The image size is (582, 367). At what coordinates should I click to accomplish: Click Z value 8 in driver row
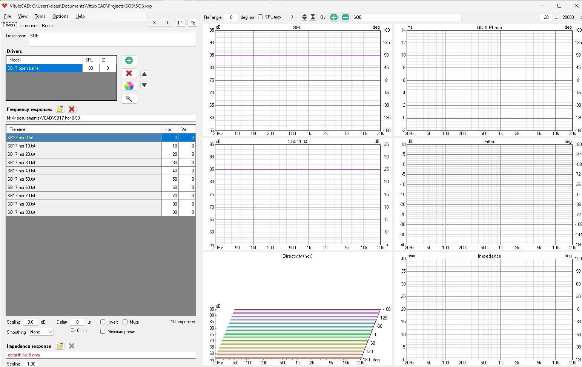[108, 68]
